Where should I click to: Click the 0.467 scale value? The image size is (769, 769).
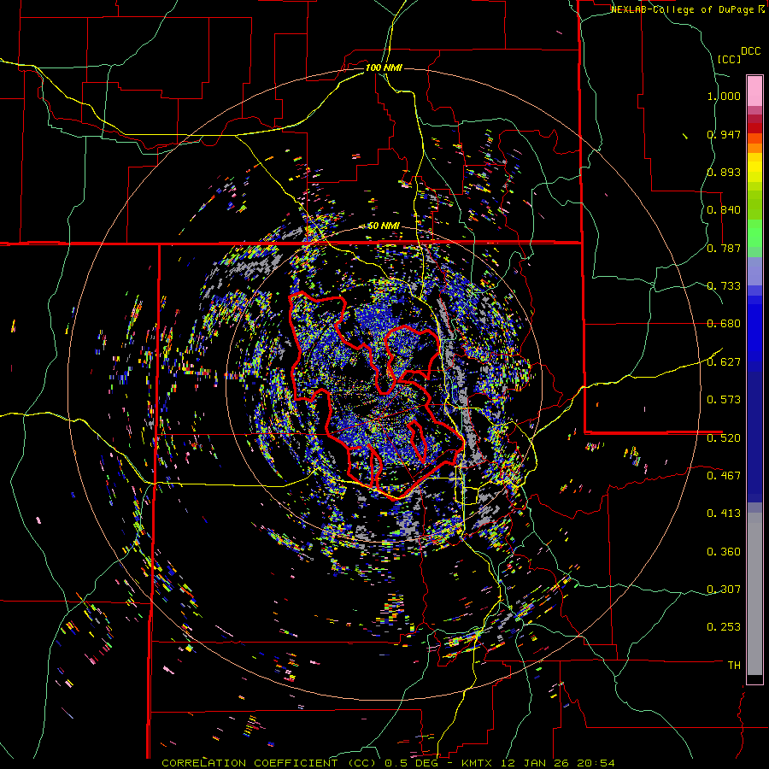(724, 475)
